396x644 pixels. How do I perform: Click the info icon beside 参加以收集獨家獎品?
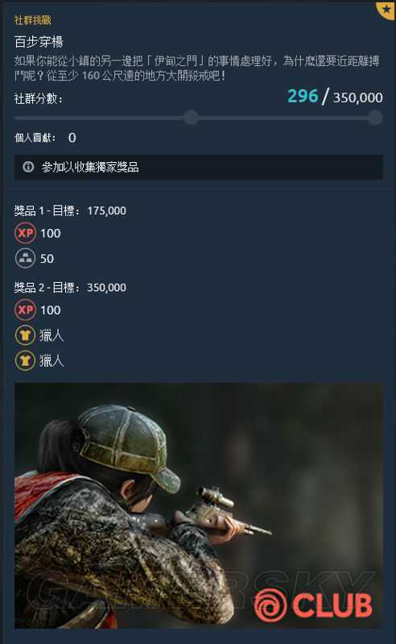28,166
